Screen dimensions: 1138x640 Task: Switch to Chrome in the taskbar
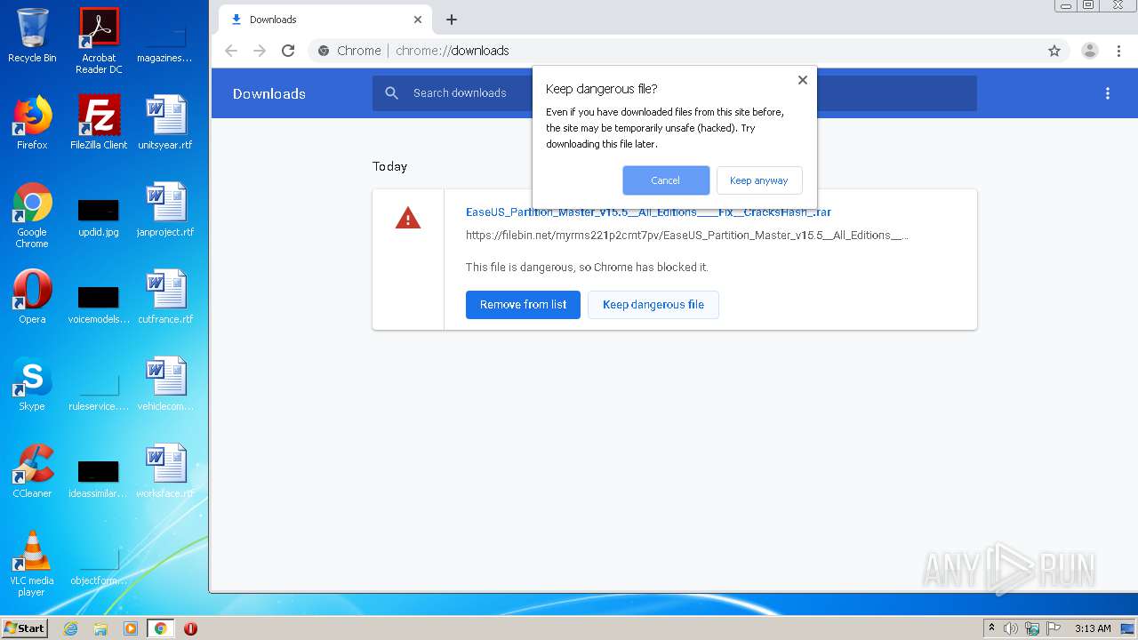[160, 628]
